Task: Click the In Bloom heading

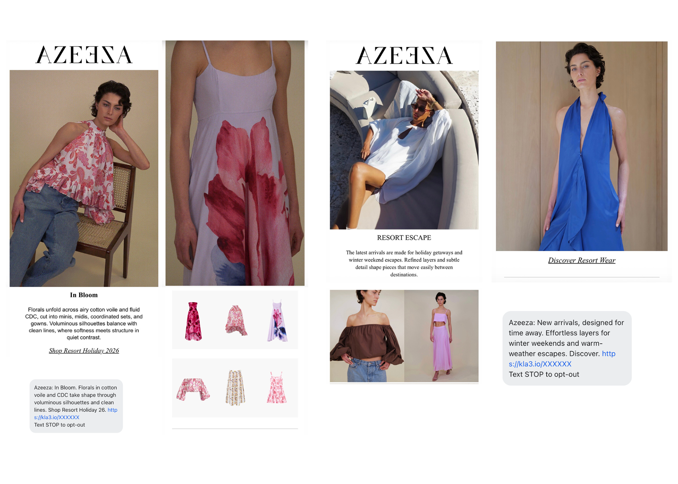Action: (84, 295)
